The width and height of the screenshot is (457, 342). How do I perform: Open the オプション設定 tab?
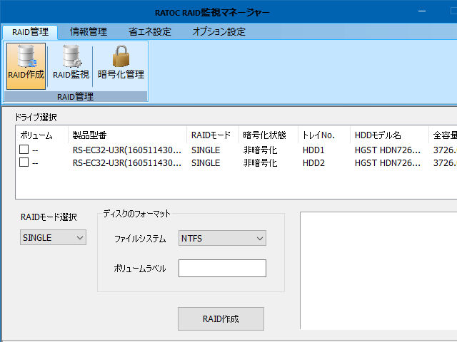[x=219, y=31]
